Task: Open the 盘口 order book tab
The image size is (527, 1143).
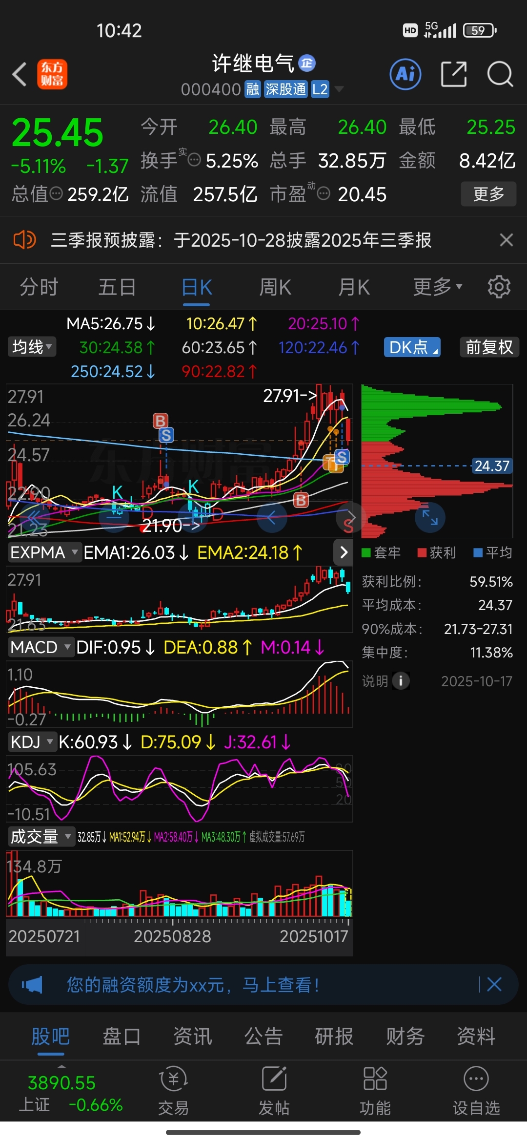Action: point(122,1036)
